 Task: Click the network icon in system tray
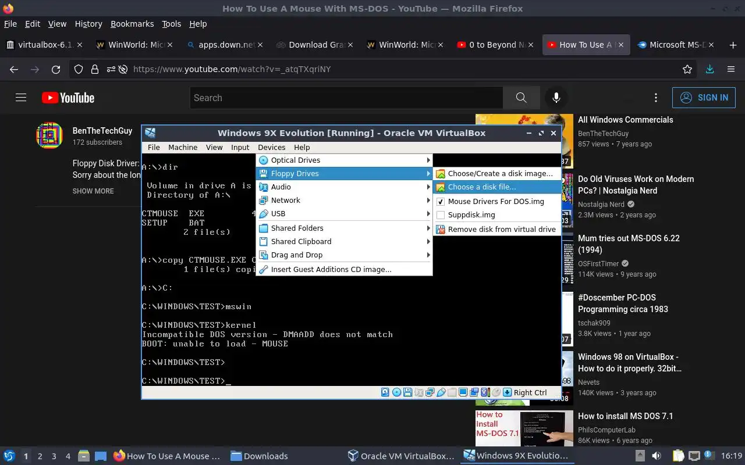[x=694, y=456]
